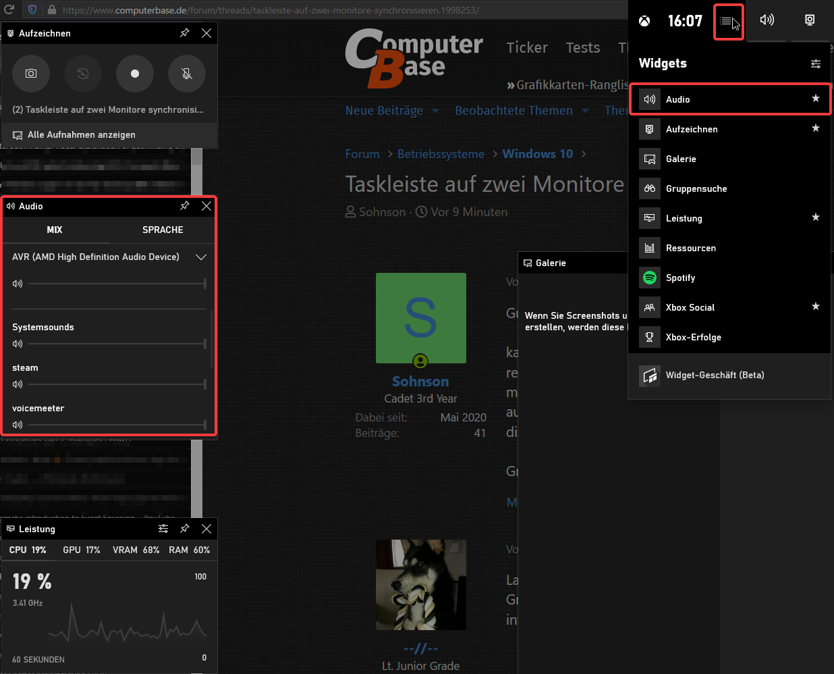This screenshot has width=834, height=674.
Task: Open Neue Beiträge link
Action: (x=384, y=111)
